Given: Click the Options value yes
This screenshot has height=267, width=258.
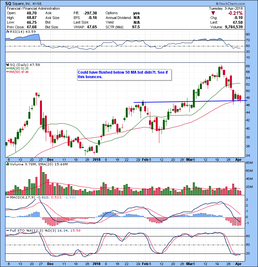Looking at the screenshot, I should 136,13.
